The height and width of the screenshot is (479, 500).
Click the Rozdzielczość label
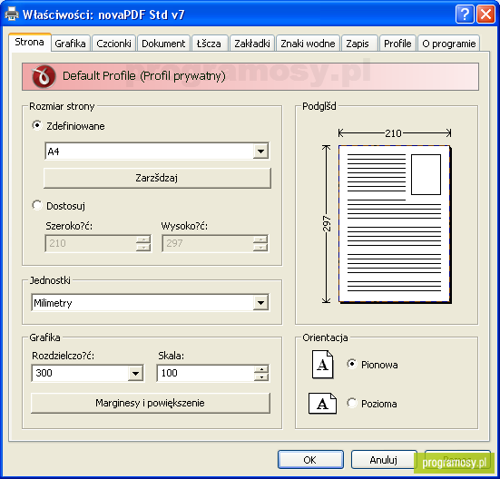click(x=64, y=356)
